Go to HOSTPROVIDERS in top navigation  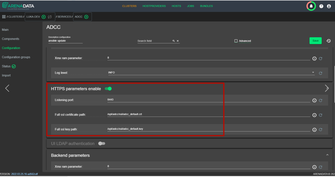(154, 6)
